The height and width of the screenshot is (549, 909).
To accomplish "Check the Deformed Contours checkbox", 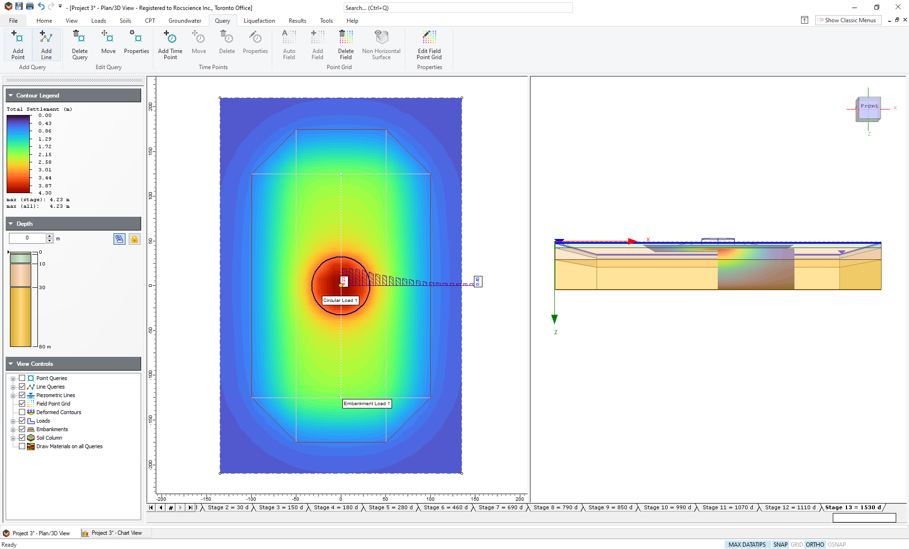I will click(x=22, y=412).
